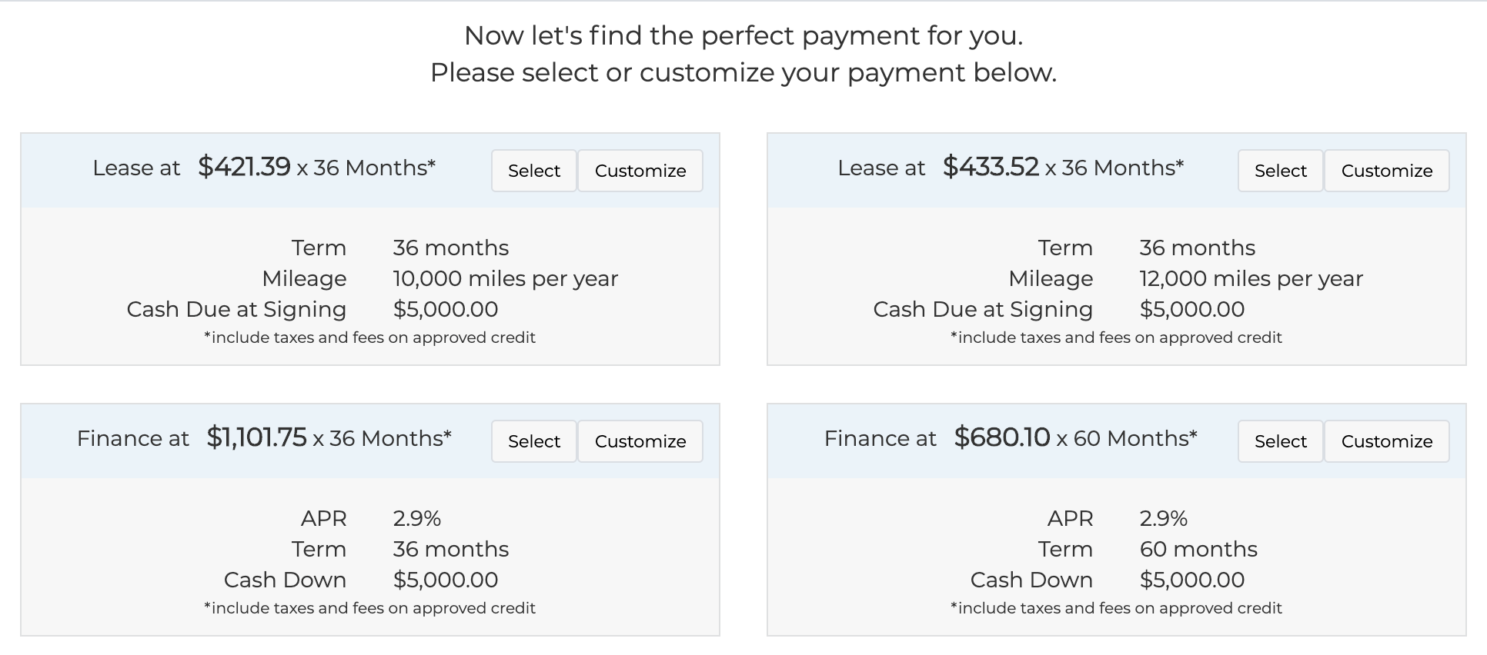
Task: Click the $421.39 lease price heading
Action: [x=264, y=168]
